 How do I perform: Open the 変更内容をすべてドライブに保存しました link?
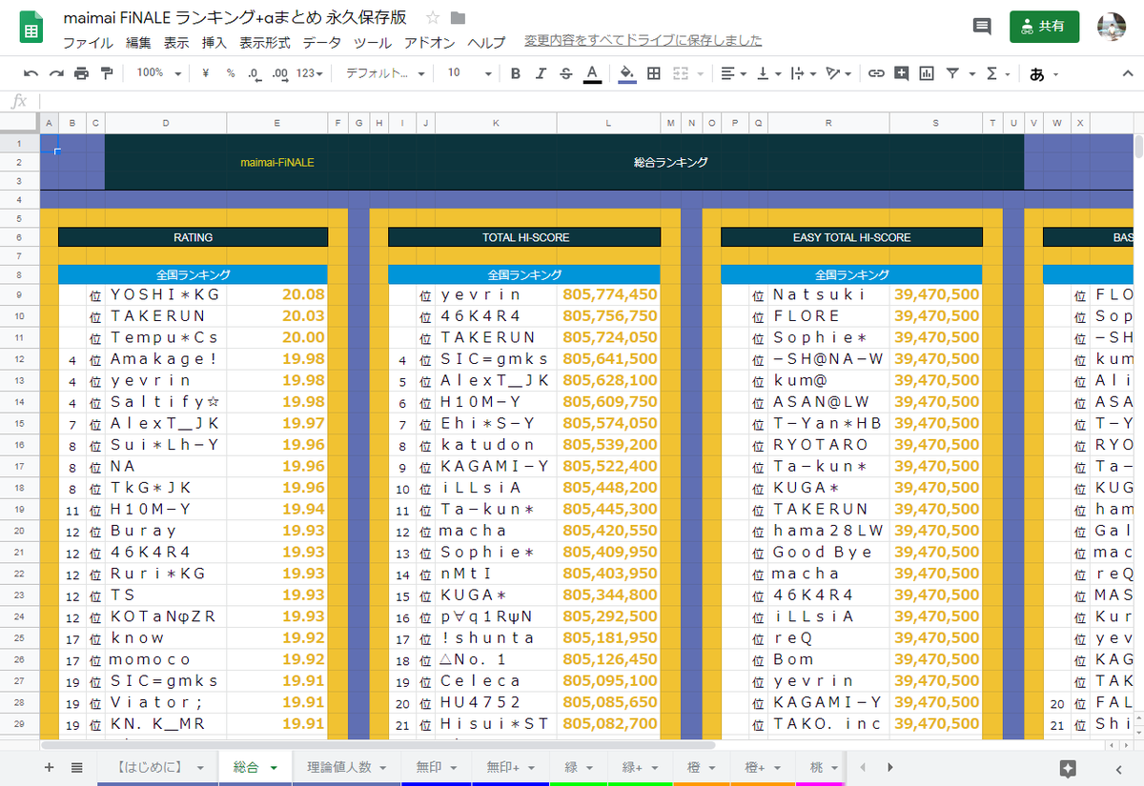coord(643,41)
